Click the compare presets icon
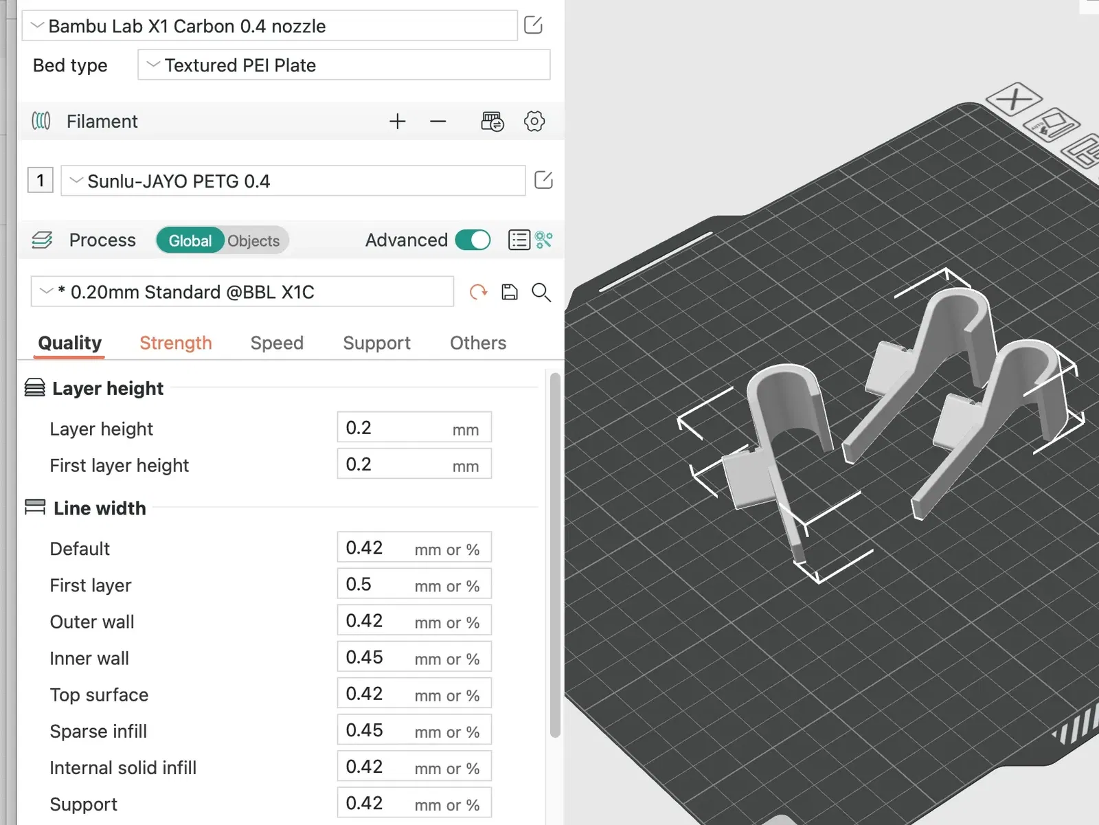The width and height of the screenshot is (1099, 825). click(544, 240)
